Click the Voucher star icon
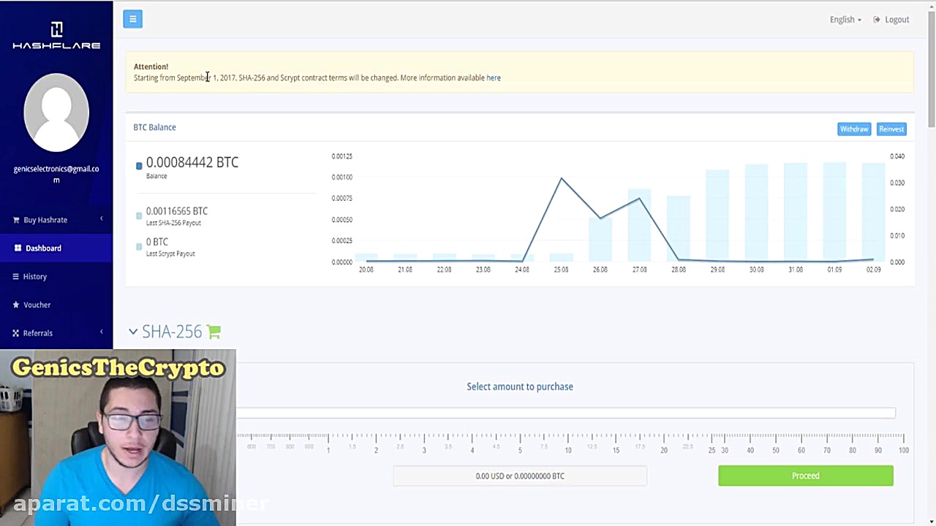The width and height of the screenshot is (936, 526). pyautogui.click(x=16, y=305)
